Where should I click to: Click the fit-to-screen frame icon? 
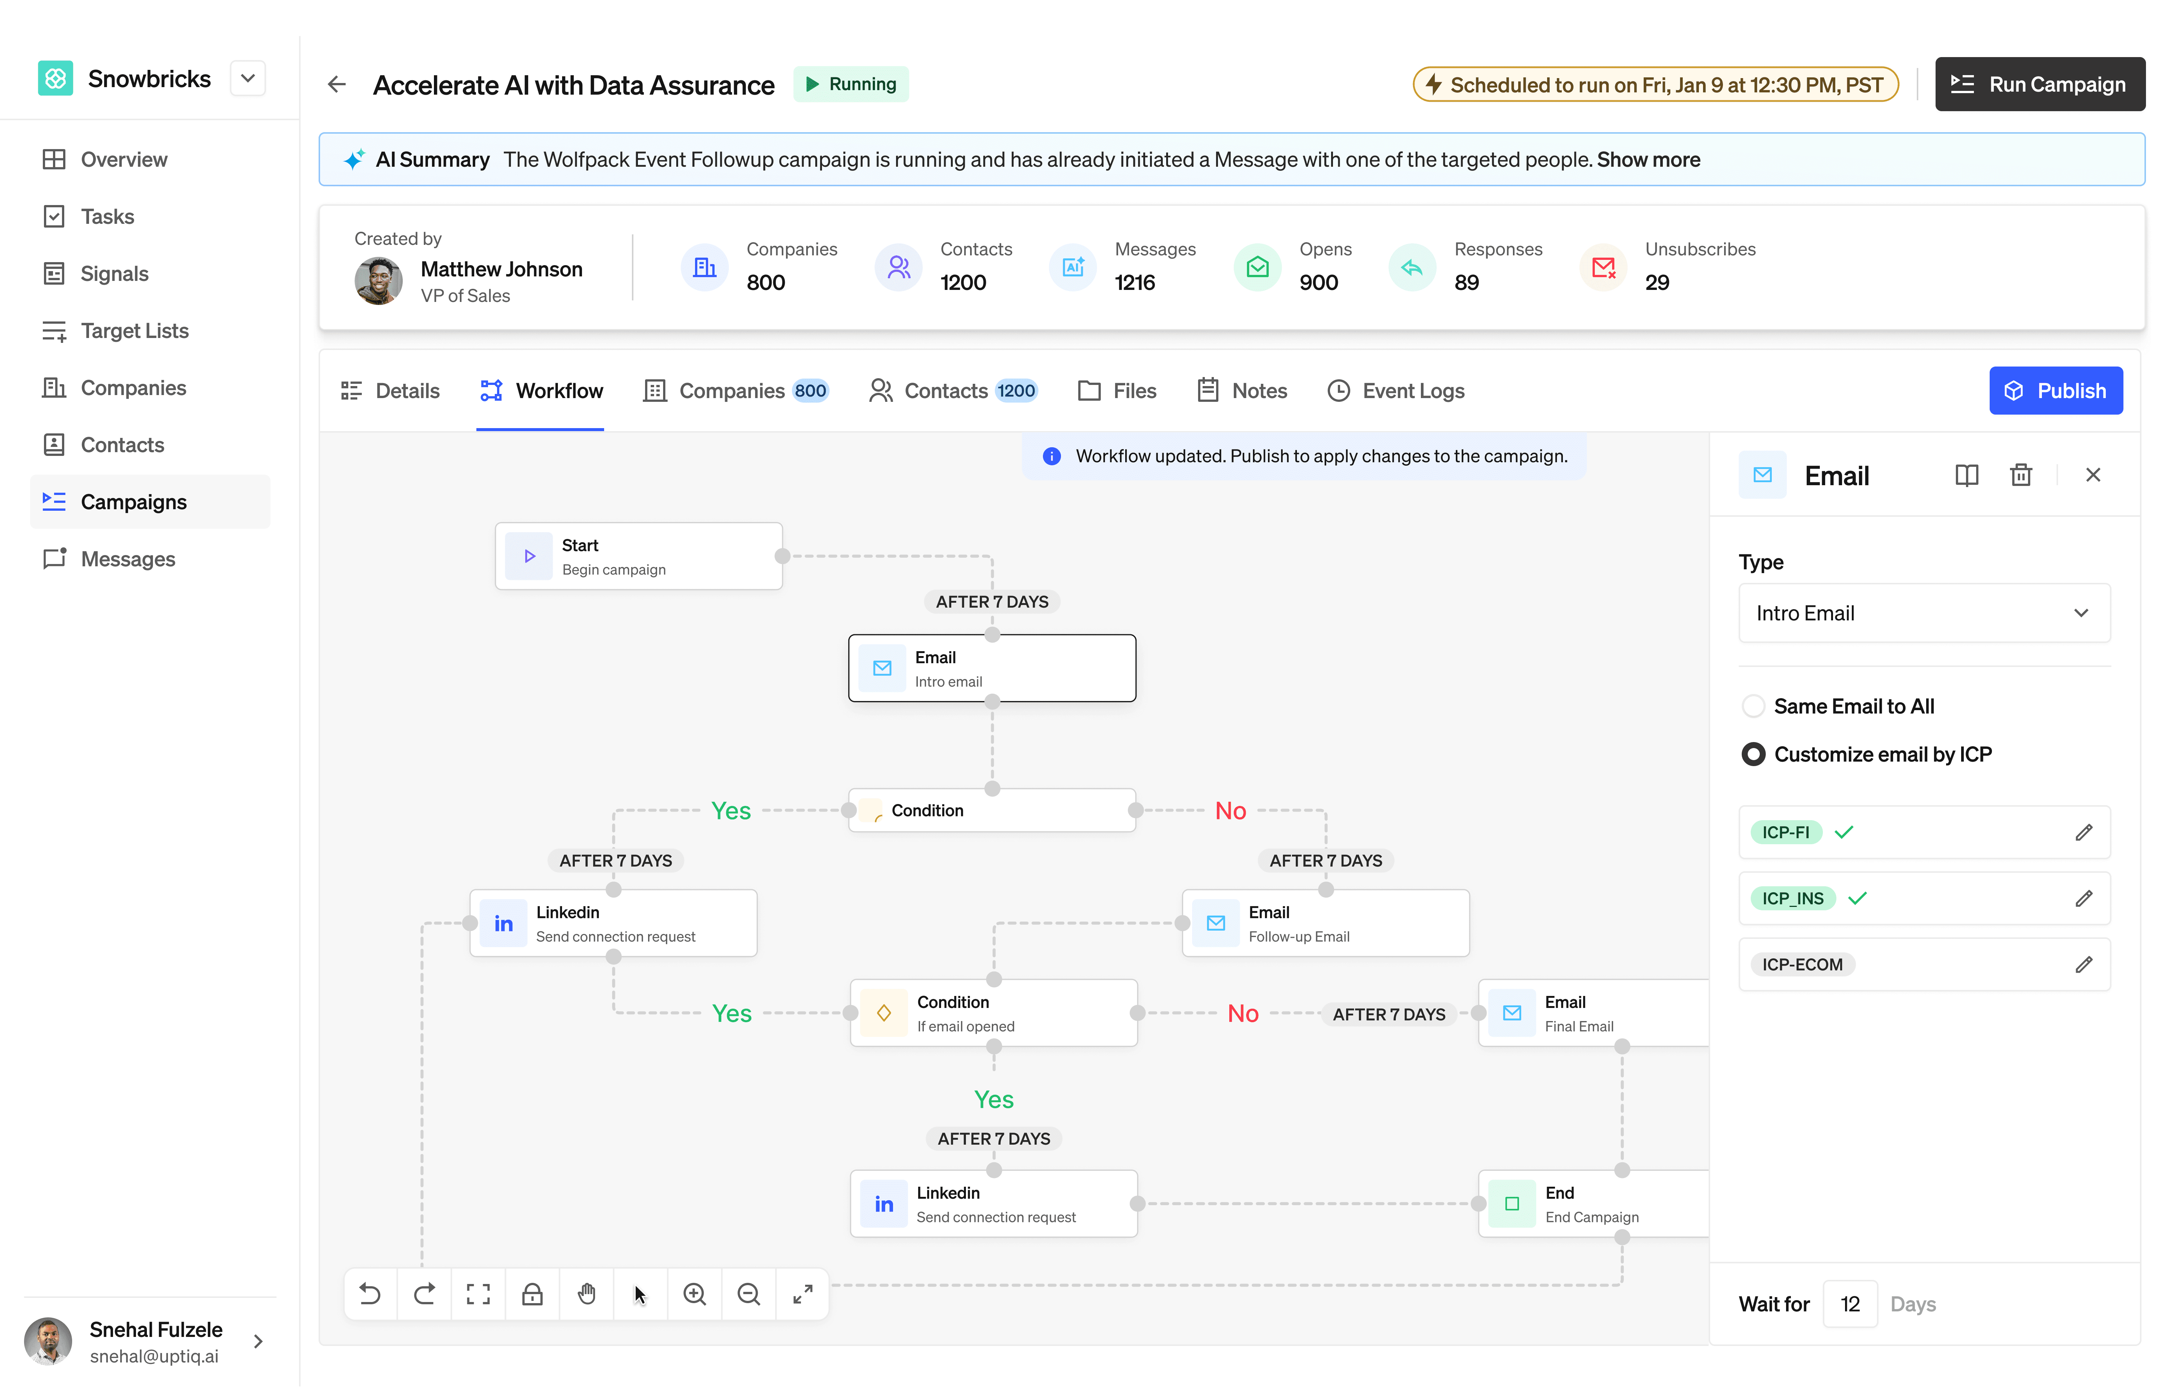pyautogui.click(x=478, y=1294)
